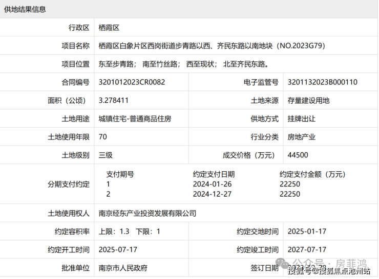379x279 pixels.
Task: Click construction start date 2025-07-17
Action: [118, 250]
